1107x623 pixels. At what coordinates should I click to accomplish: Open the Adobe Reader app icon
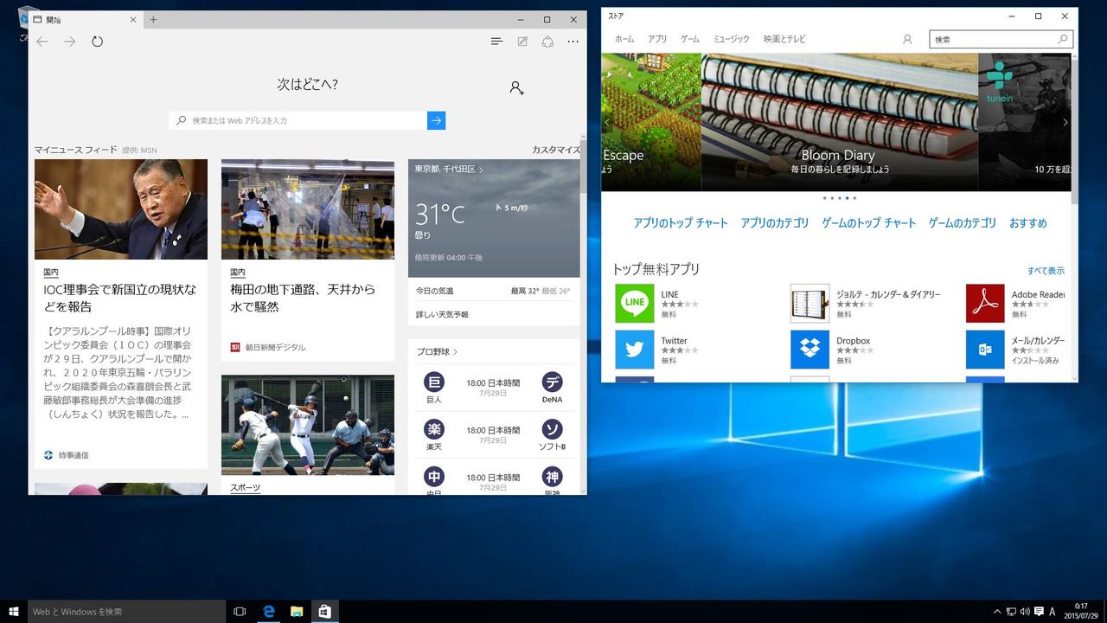pos(985,303)
